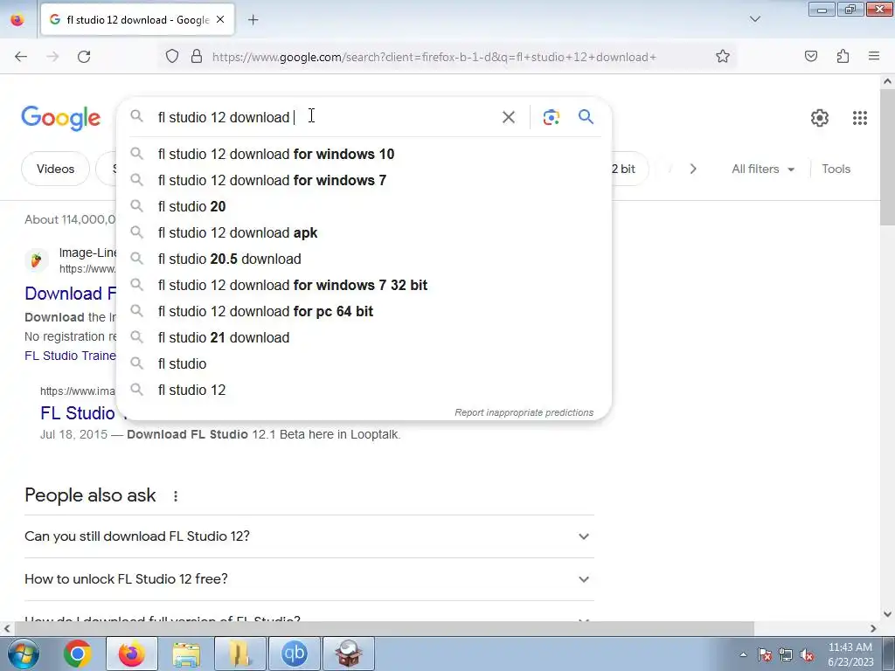Bookmark this page with the star icon
The height and width of the screenshot is (671, 895).
pos(723,57)
